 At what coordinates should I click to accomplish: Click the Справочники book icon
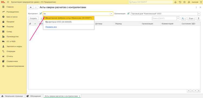point(4,61)
